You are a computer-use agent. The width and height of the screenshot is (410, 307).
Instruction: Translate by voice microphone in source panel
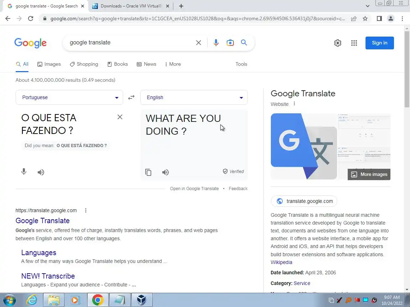tap(24, 172)
